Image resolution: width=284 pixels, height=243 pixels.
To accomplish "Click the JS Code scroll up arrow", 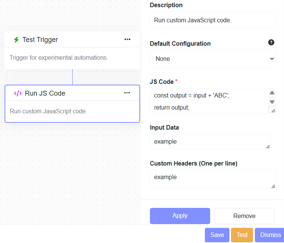I will 272,93.
